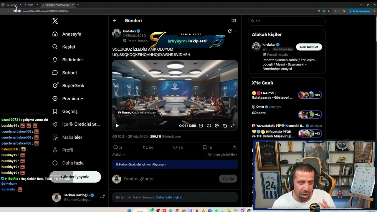Open Makaleler in the sidebar
The height and width of the screenshot is (212, 377).
point(67,137)
